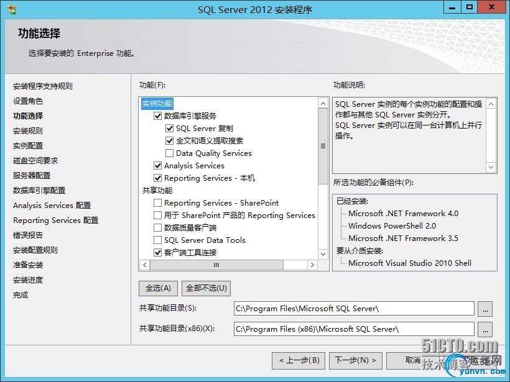Check Reporting Services - SharePoint option
Screen dimensions: 510x382
(x=157, y=203)
